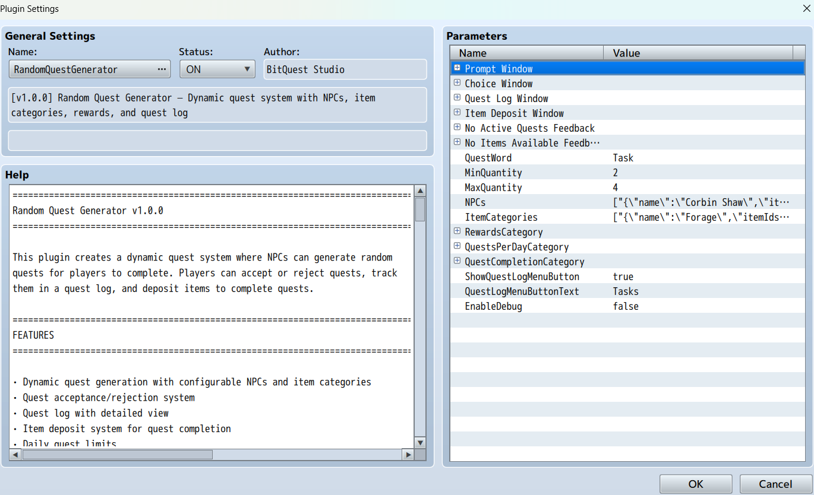The height and width of the screenshot is (495, 814).
Task: Click the Prompt Window row label
Action: tap(499, 69)
